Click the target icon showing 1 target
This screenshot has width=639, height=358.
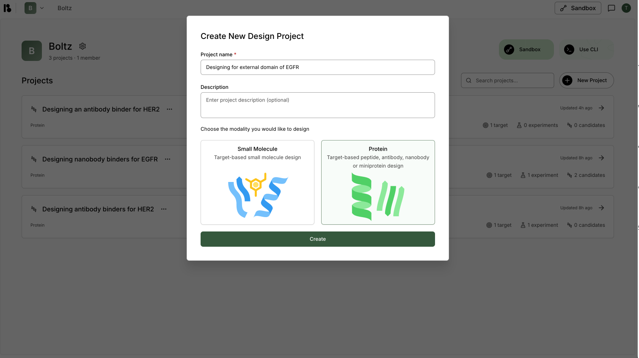click(485, 125)
